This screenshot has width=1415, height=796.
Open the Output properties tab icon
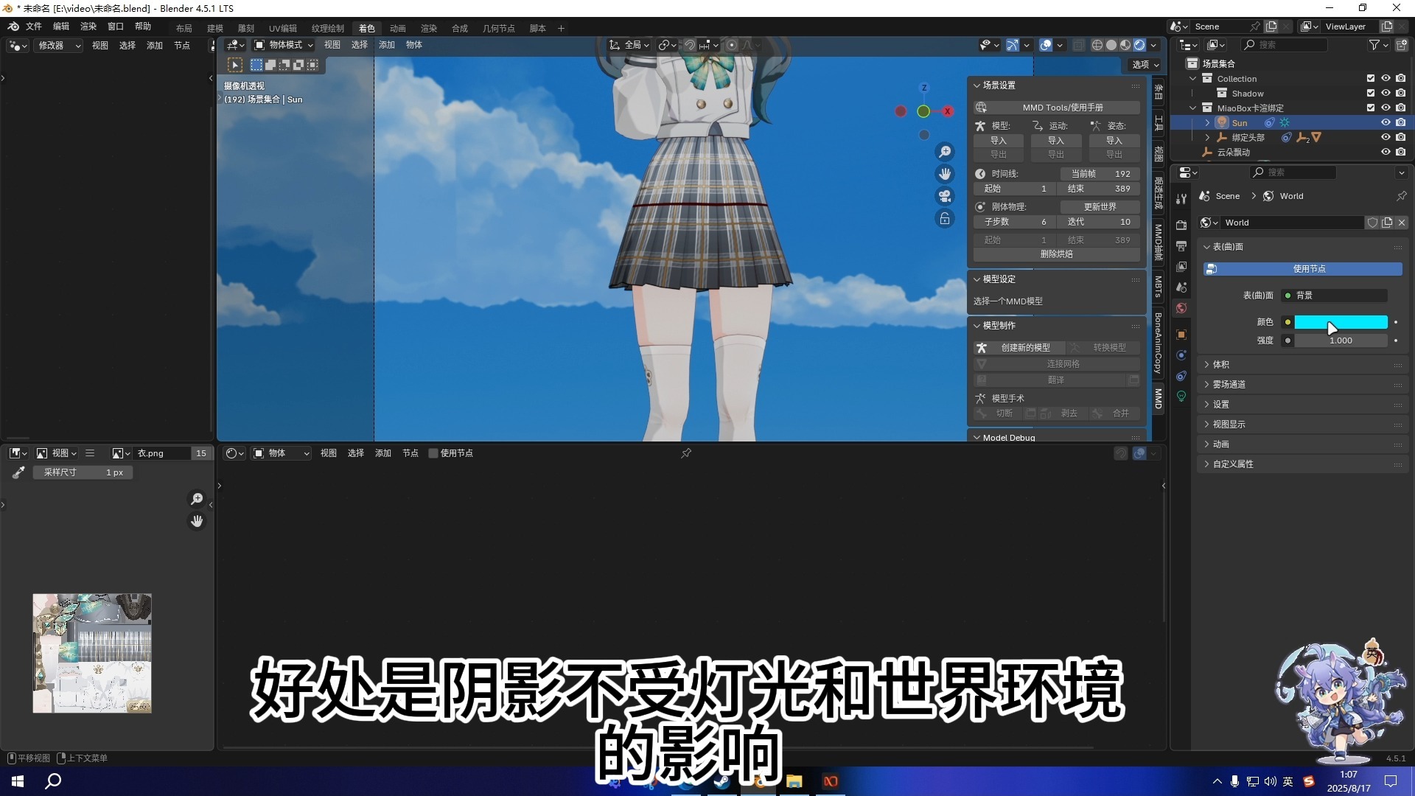click(1181, 246)
